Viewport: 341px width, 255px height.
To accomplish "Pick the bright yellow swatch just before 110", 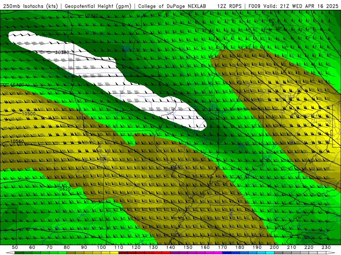I will 114,253.
